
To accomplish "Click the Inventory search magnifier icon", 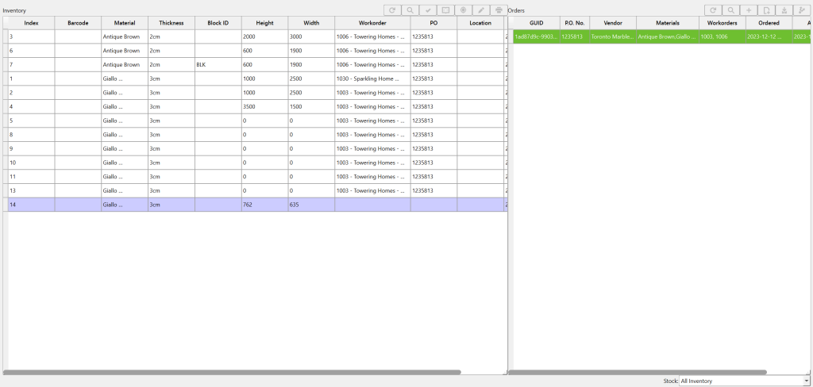I will [410, 10].
